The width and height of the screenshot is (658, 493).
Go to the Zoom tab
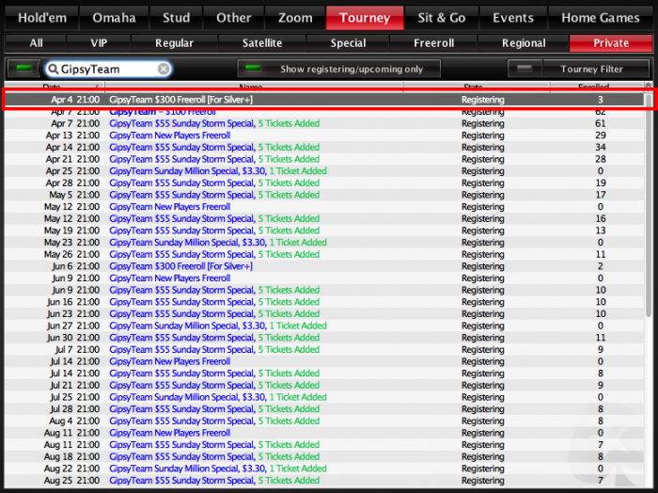(295, 18)
